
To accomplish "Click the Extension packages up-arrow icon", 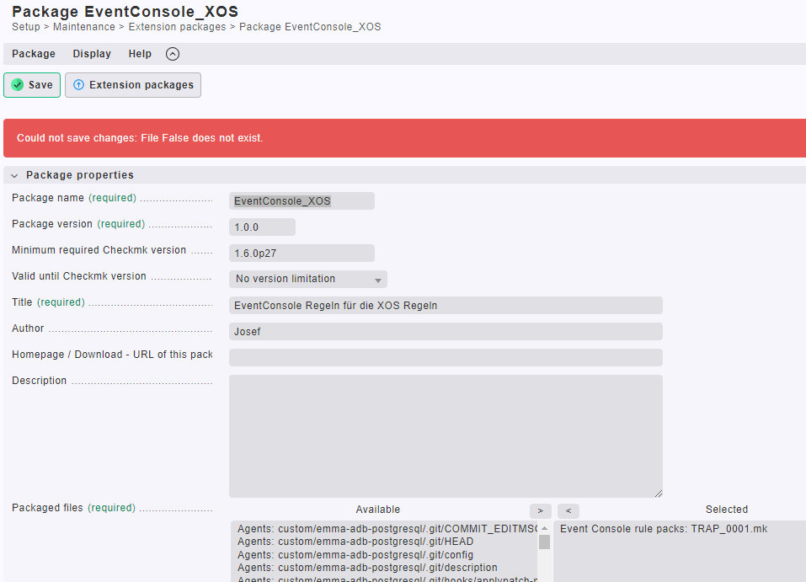I will [x=79, y=85].
